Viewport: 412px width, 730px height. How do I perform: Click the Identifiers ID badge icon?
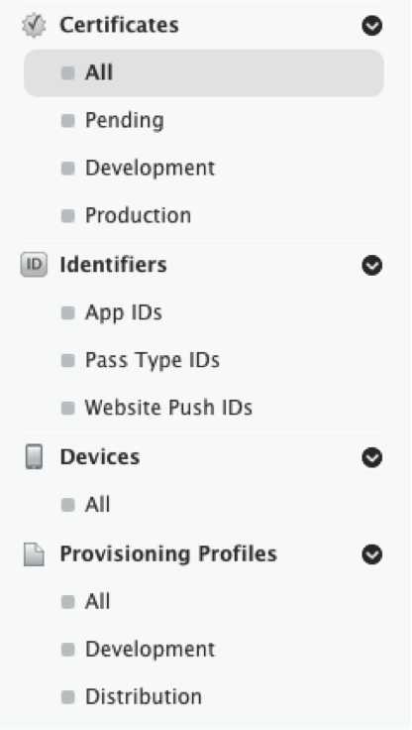pyautogui.click(x=34, y=265)
